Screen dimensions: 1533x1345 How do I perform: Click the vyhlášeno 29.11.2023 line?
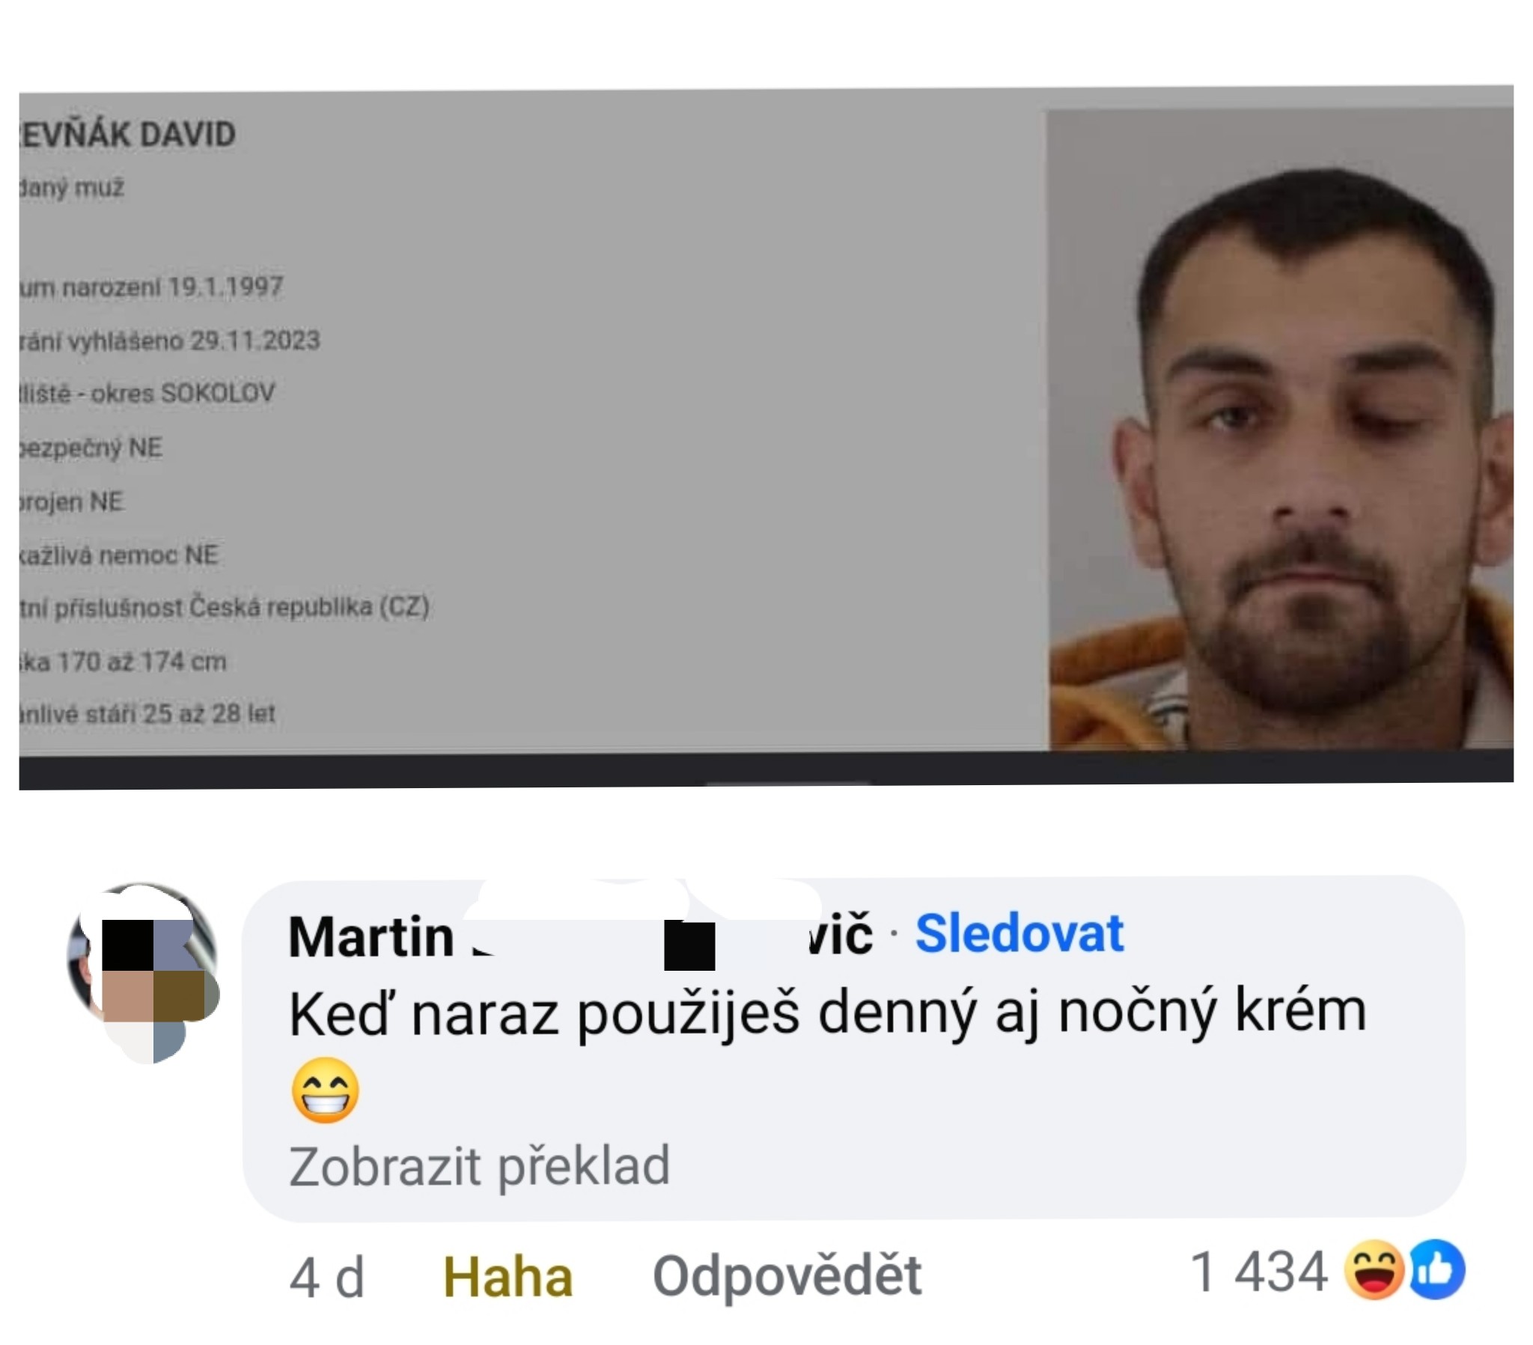point(169,341)
